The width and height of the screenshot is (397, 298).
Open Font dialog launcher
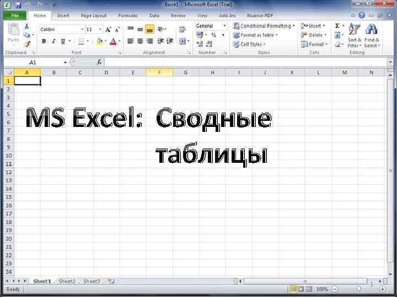(x=120, y=53)
